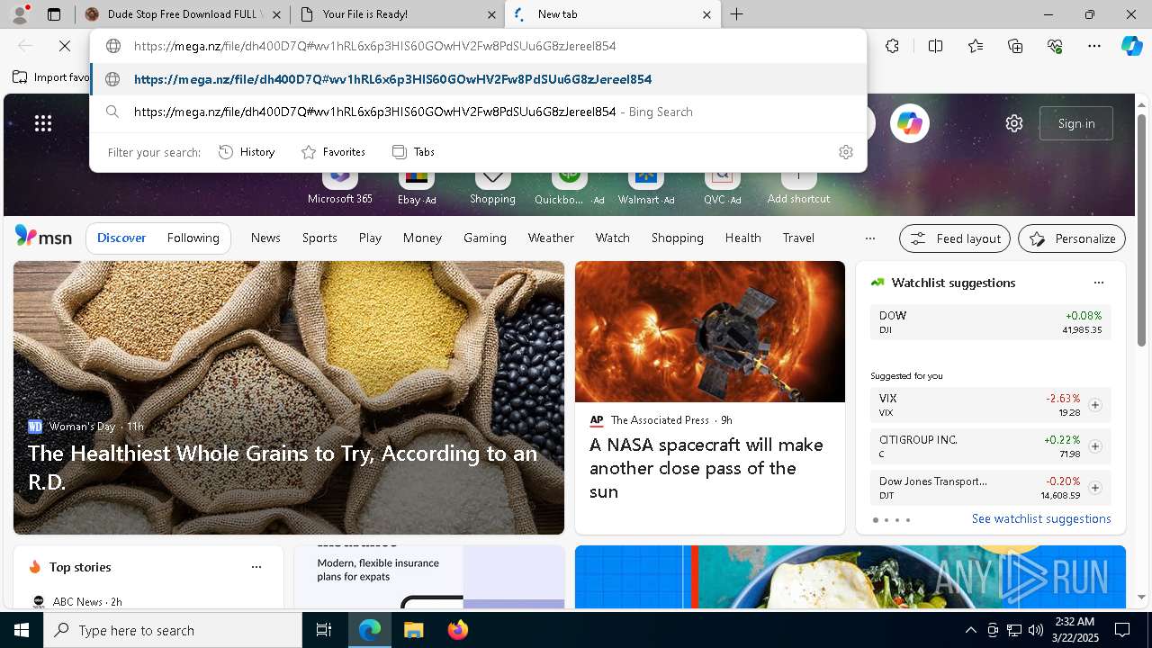Open Weather category
The image size is (1152, 648).
pyautogui.click(x=551, y=238)
